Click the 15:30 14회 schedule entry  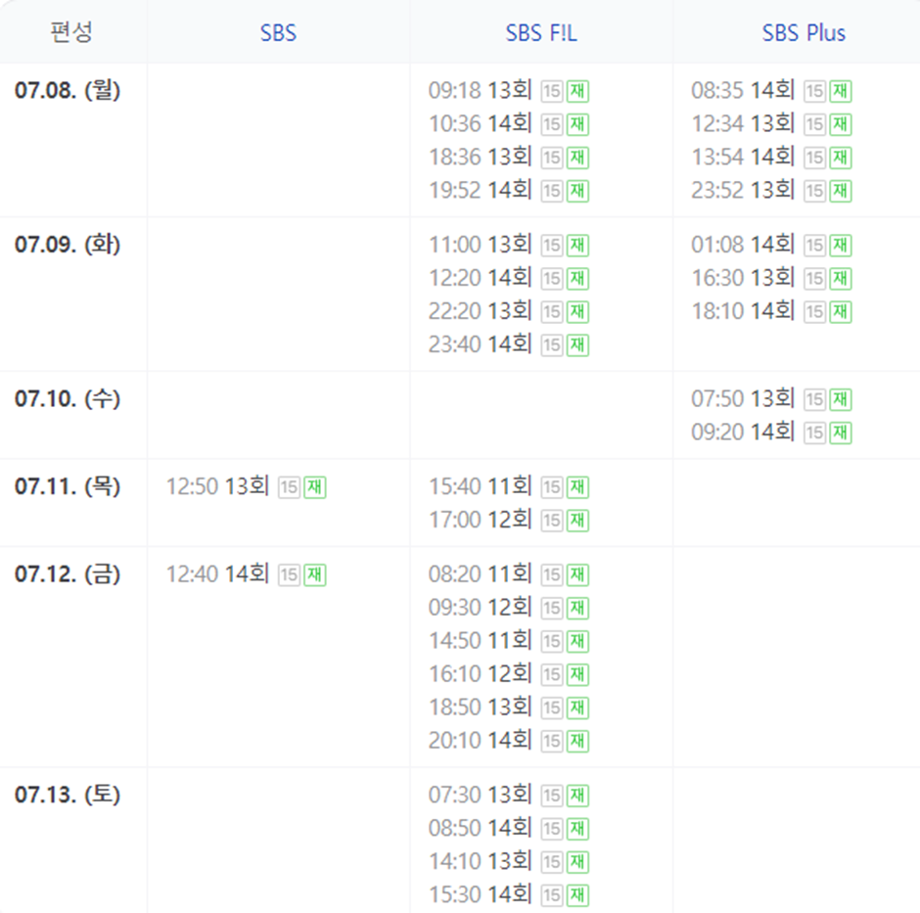click(480, 895)
